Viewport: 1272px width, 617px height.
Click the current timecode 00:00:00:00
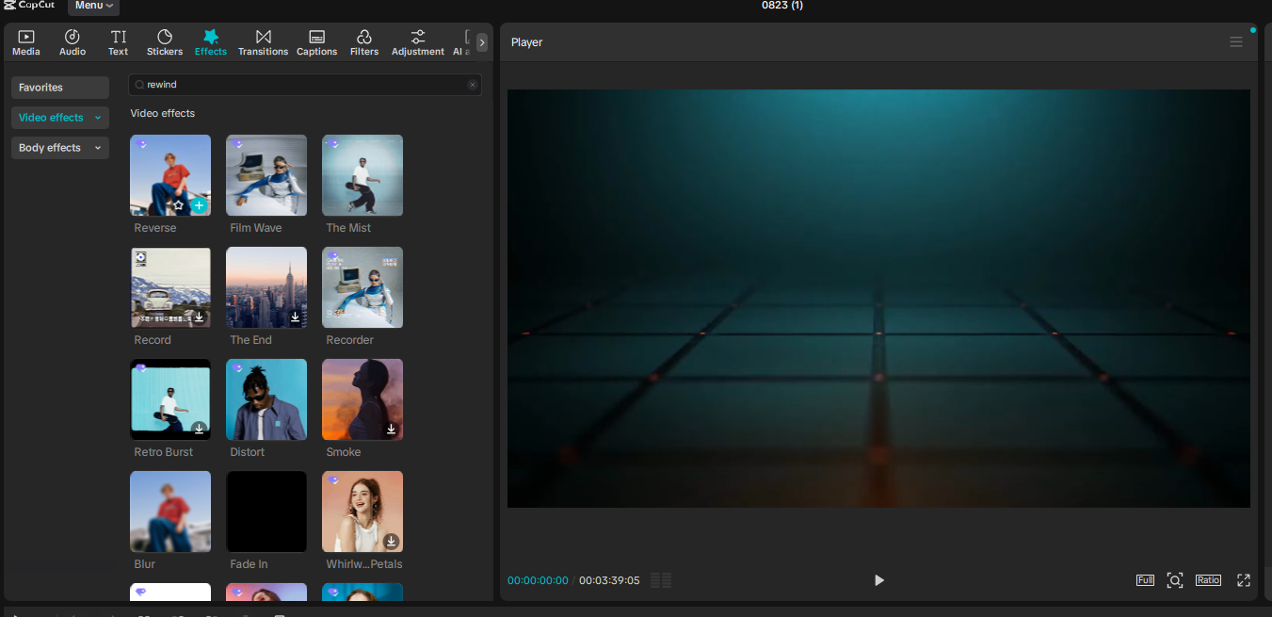(538, 580)
